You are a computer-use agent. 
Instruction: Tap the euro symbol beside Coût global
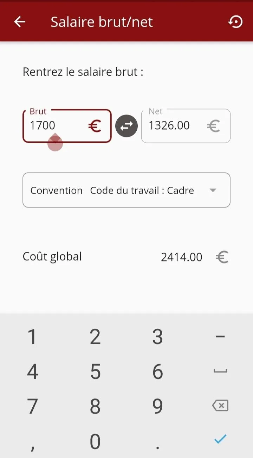pos(222,257)
